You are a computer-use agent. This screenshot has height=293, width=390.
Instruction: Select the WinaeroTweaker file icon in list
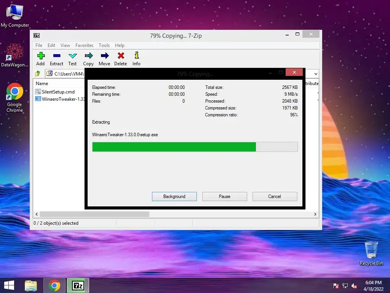click(x=38, y=99)
